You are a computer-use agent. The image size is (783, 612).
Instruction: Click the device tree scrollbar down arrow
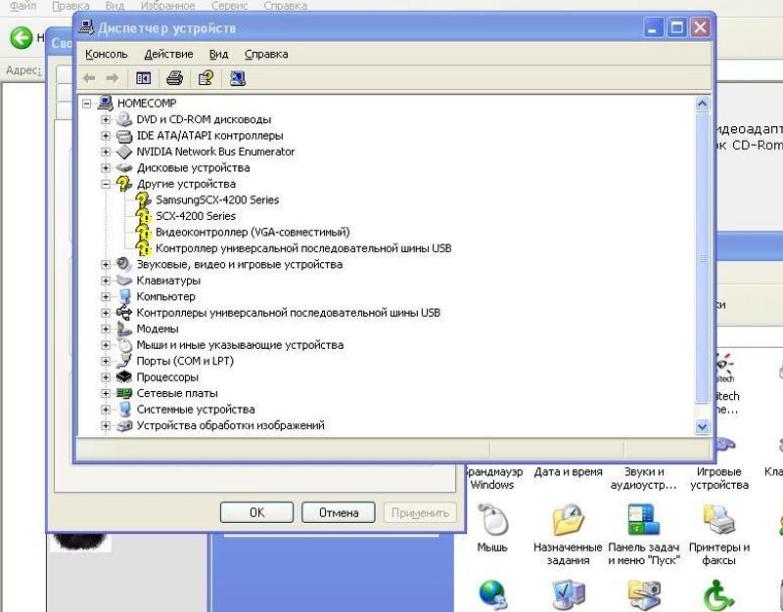coord(702,427)
